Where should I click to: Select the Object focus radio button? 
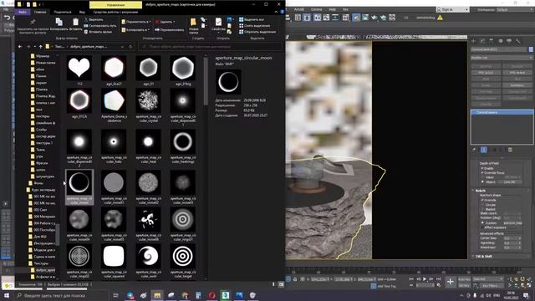pyautogui.click(x=482, y=182)
